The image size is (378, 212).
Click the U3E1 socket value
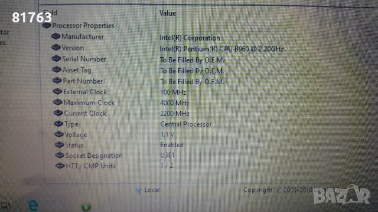pos(167,155)
